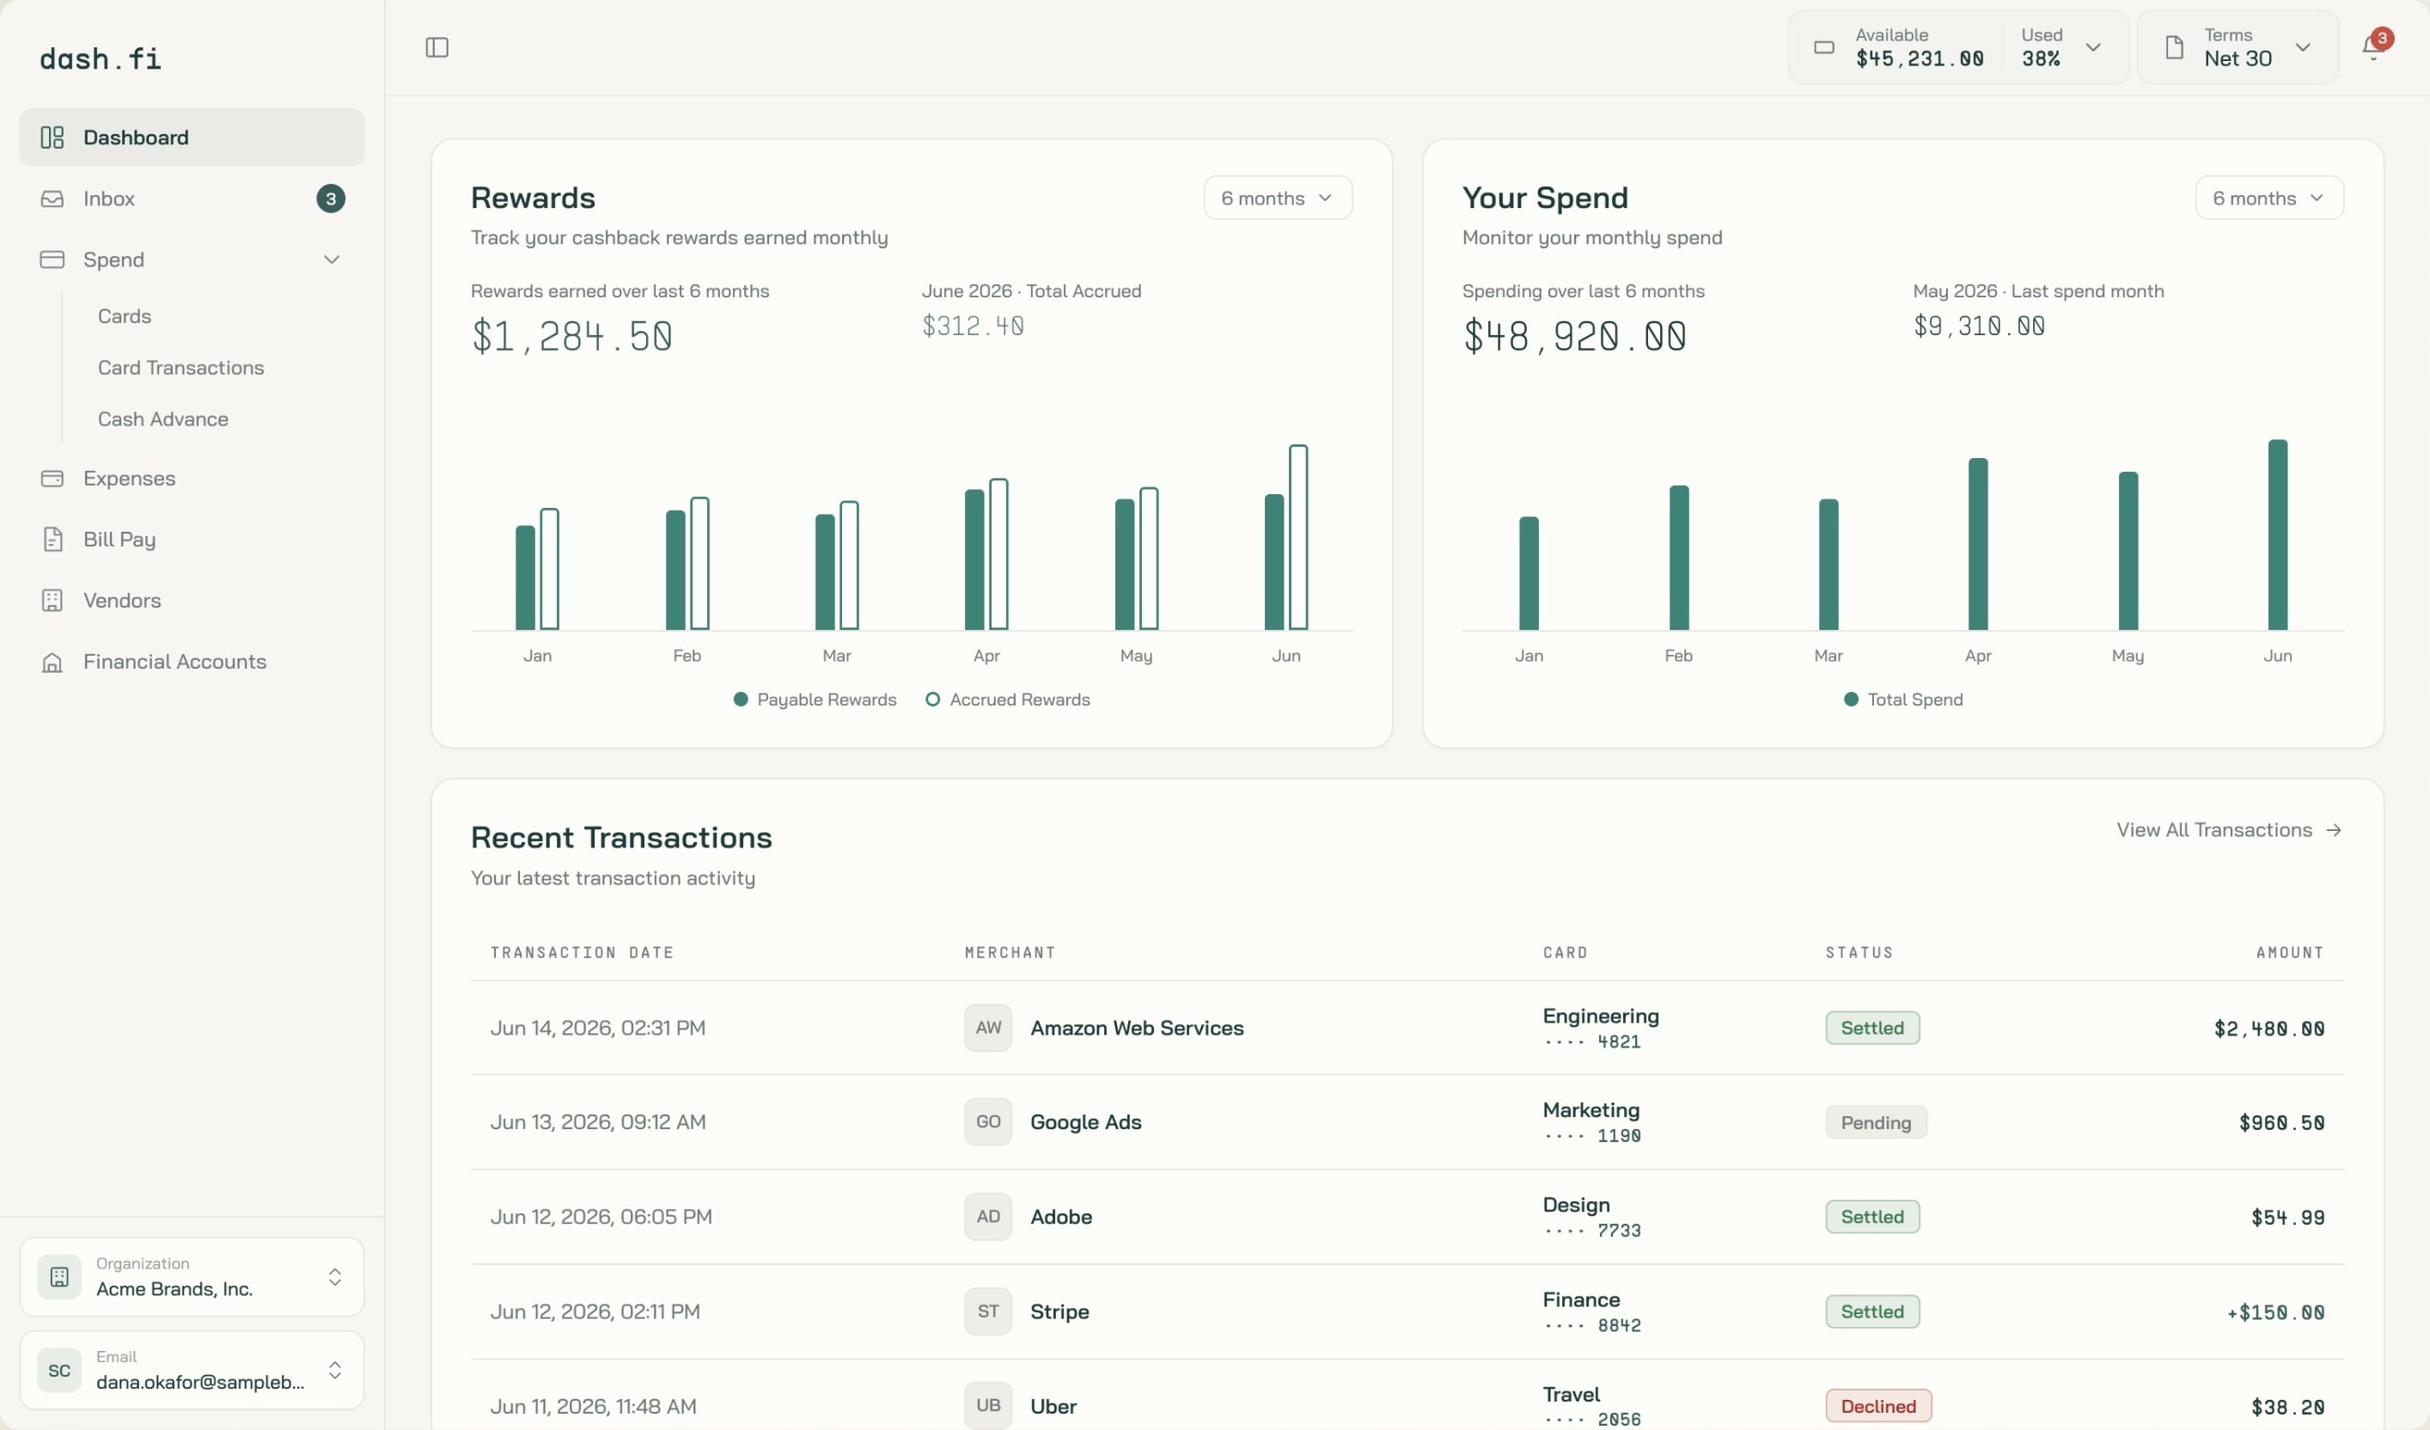The width and height of the screenshot is (2430, 1430).
Task: Click the Vendors building icon
Action: (x=52, y=600)
